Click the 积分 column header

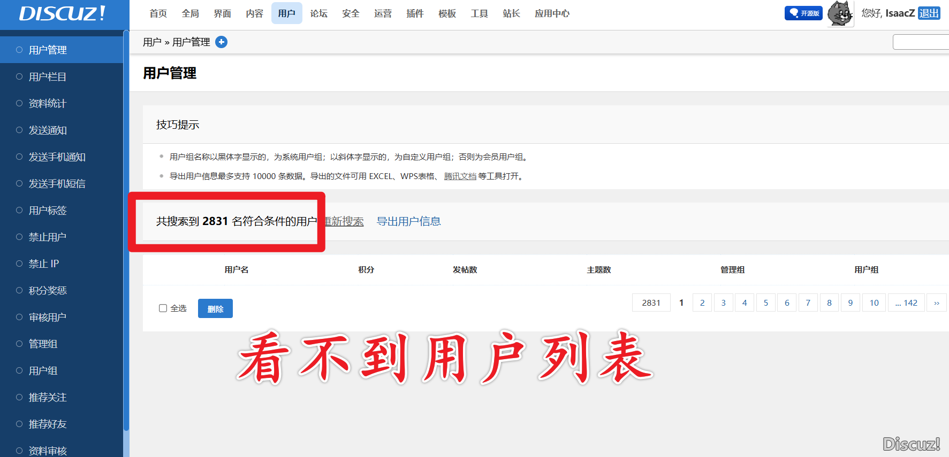point(366,270)
